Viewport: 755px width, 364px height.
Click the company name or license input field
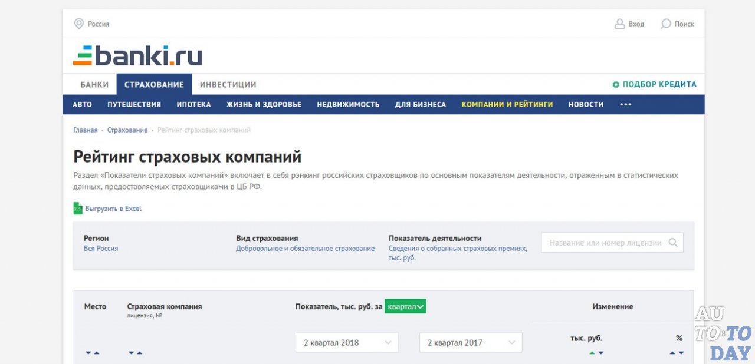tap(605, 243)
